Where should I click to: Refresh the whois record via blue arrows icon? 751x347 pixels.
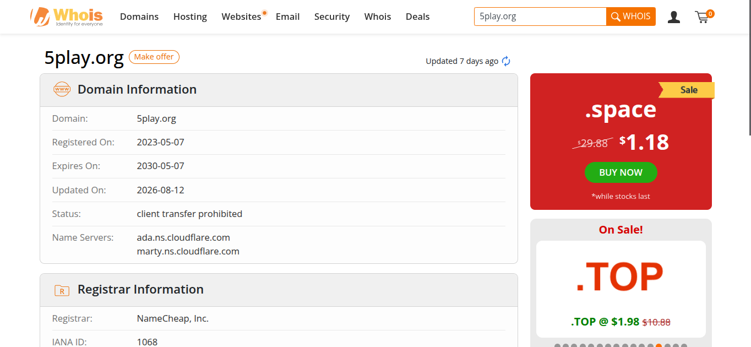tap(506, 61)
